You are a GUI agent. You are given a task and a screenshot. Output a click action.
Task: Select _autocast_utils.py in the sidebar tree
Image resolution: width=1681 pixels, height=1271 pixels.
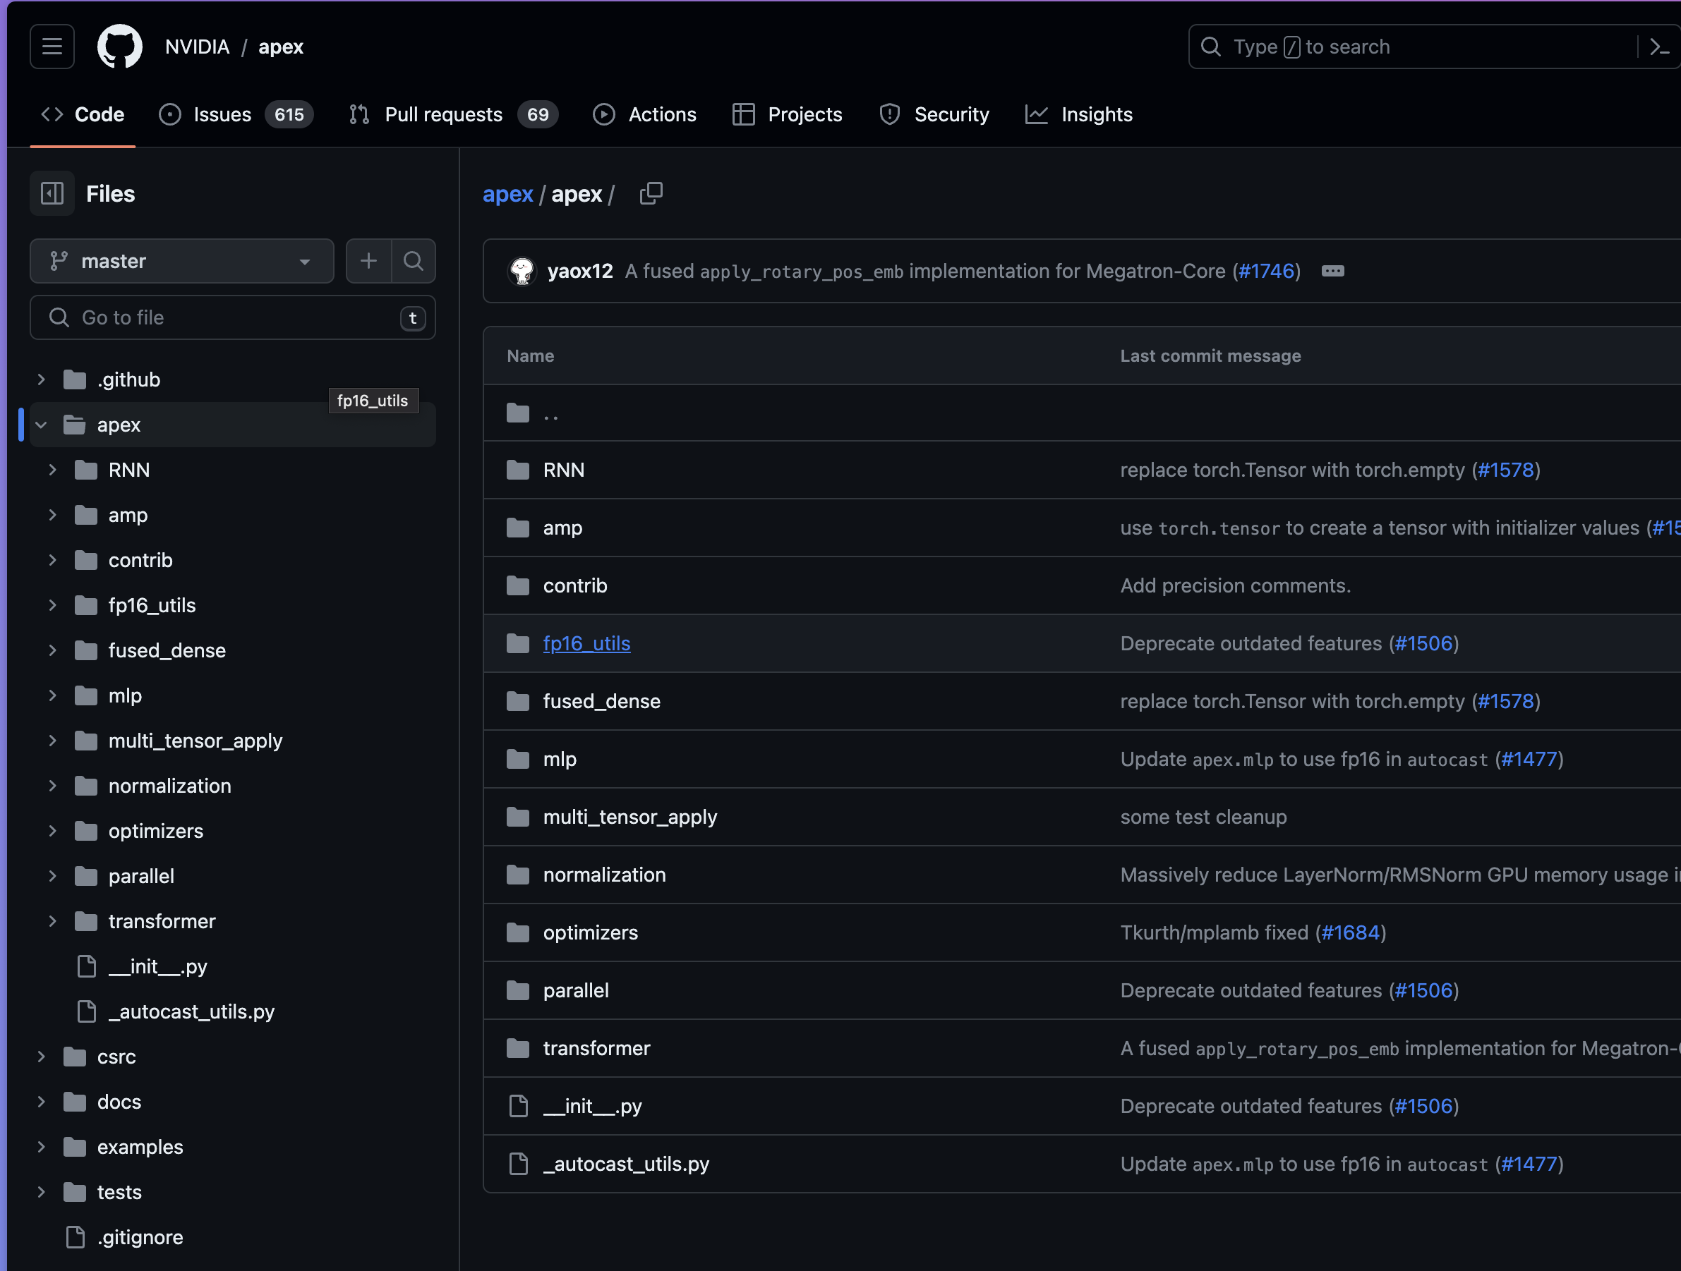(191, 1011)
